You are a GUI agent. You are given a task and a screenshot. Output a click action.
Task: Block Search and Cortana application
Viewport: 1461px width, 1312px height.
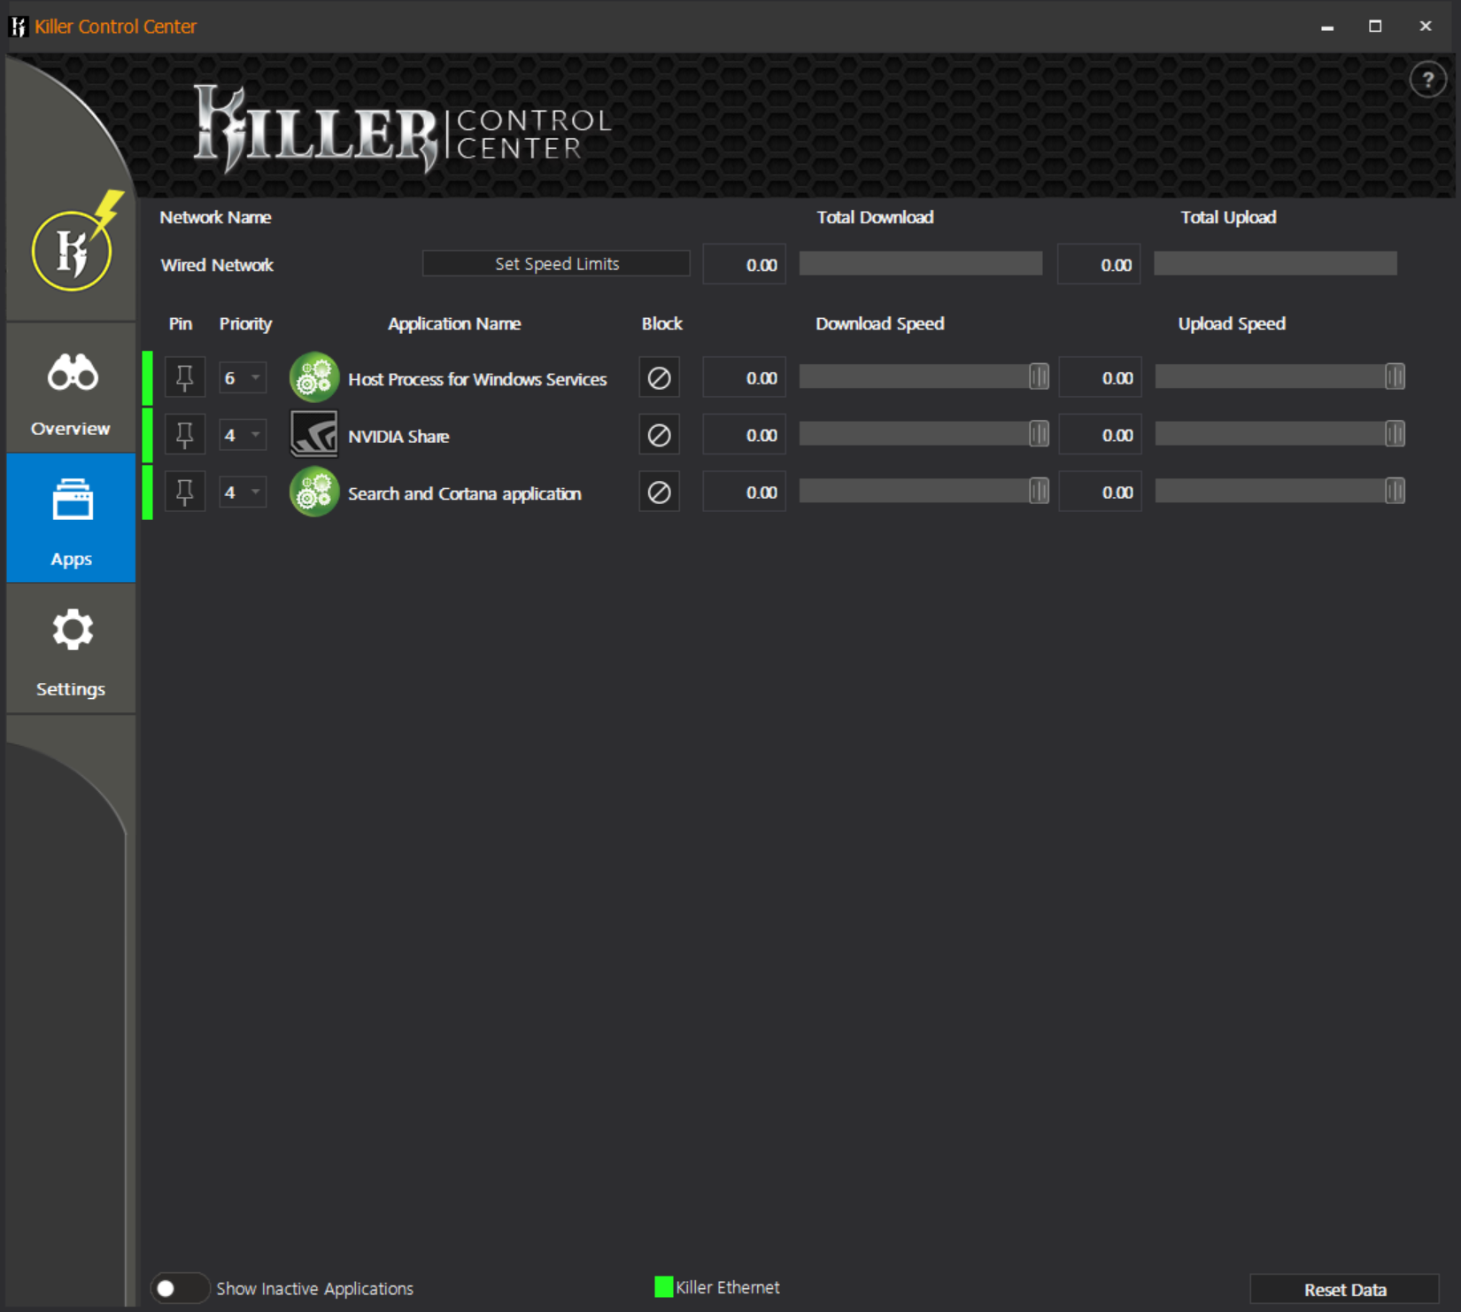coord(659,493)
